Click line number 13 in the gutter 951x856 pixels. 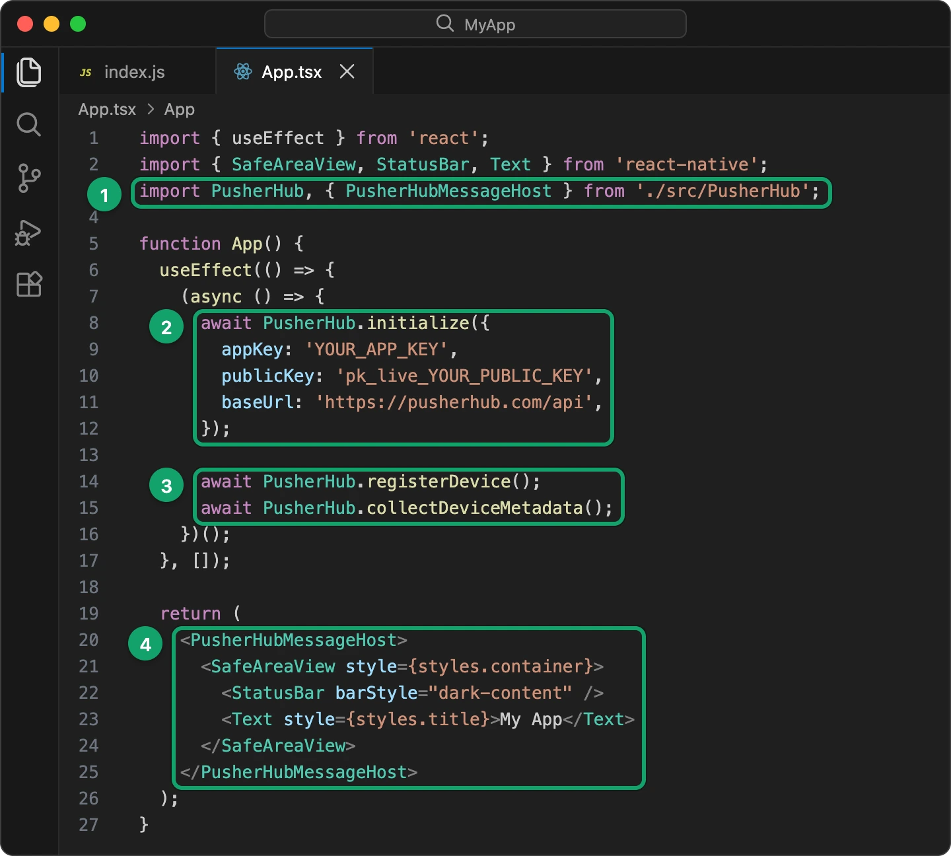[x=88, y=455]
